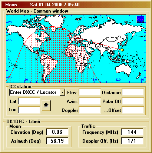Click the Frequency (MHz) field showing 144

click(132, 132)
